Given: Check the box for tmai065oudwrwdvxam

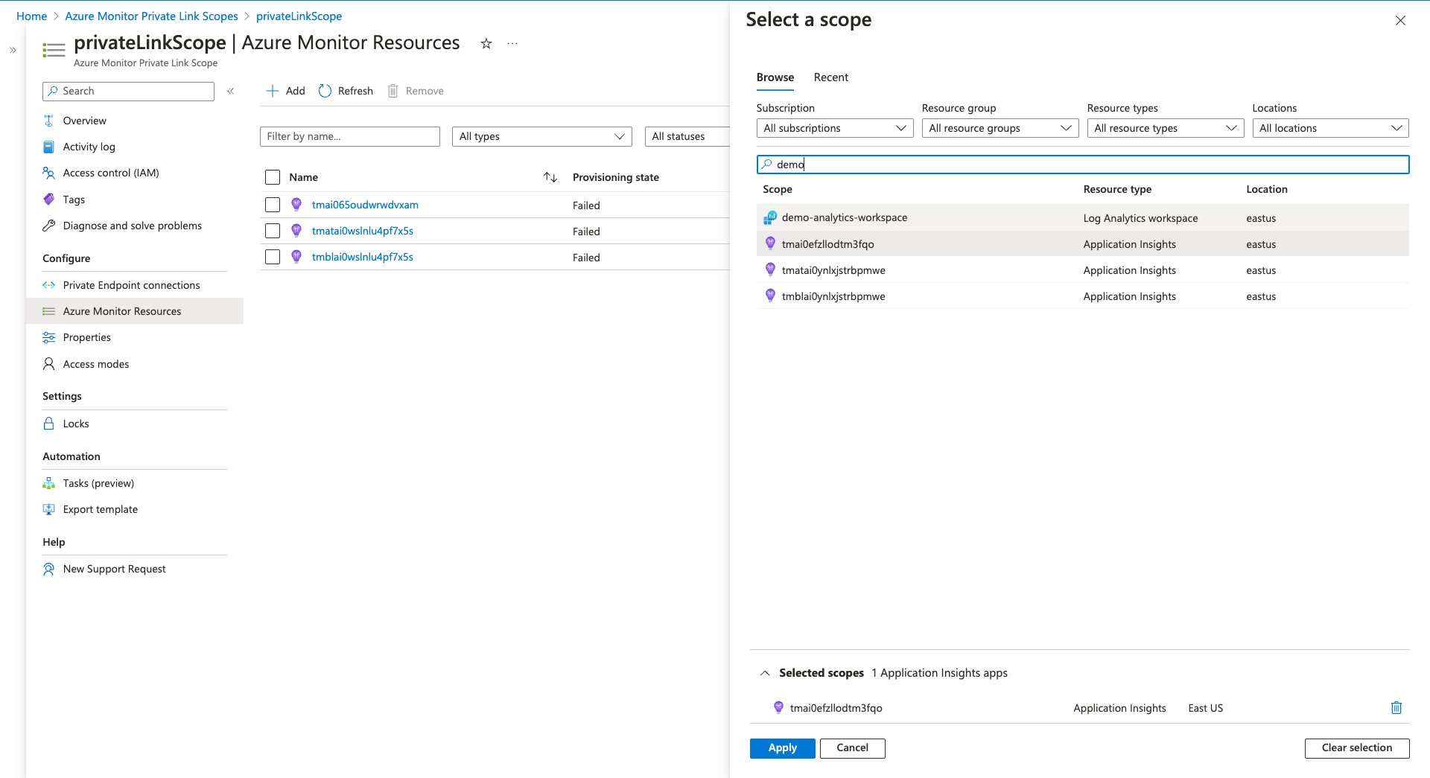Looking at the screenshot, I should tap(273, 205).
